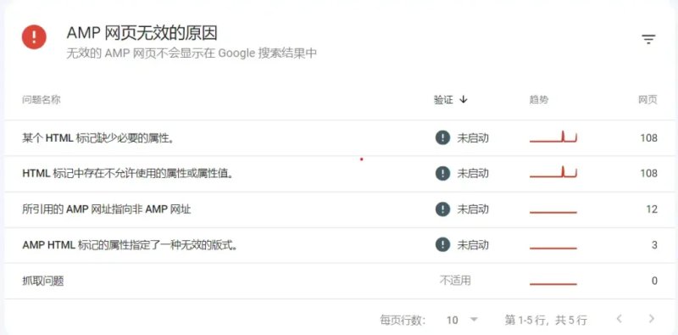Click the 网页 column header
The height and width of the screenshot is (335, 678).
click(647, 100)
